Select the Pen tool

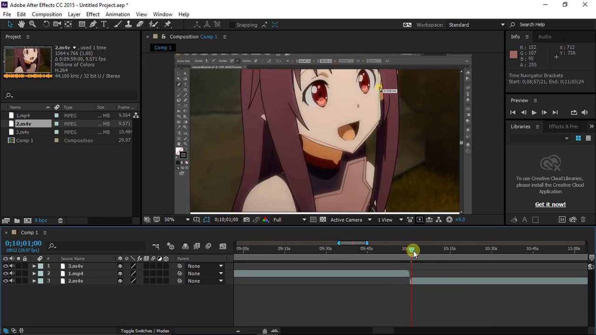pos(93,25)
